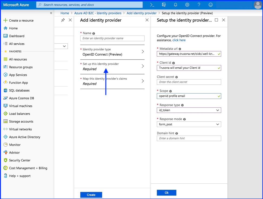Open directory and subscription filter icon
The height and width of the screenshot is (199, 263).
click(x=164, y=5)
